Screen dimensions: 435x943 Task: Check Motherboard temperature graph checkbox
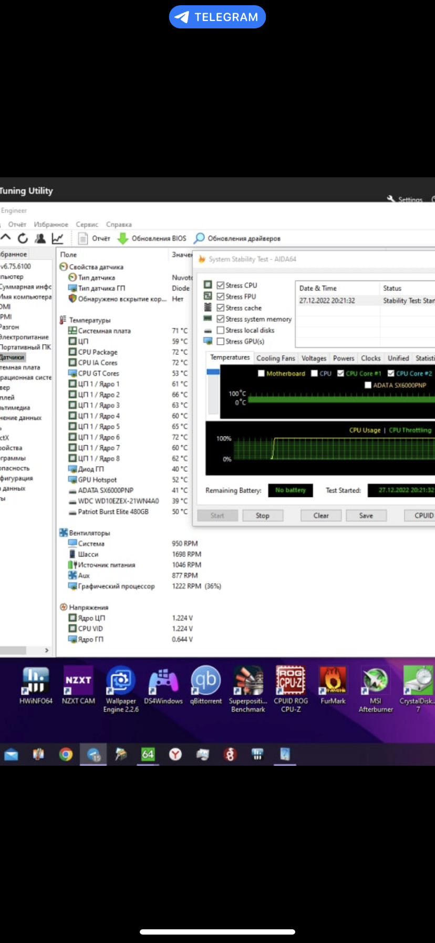click(x=261, y=373)
